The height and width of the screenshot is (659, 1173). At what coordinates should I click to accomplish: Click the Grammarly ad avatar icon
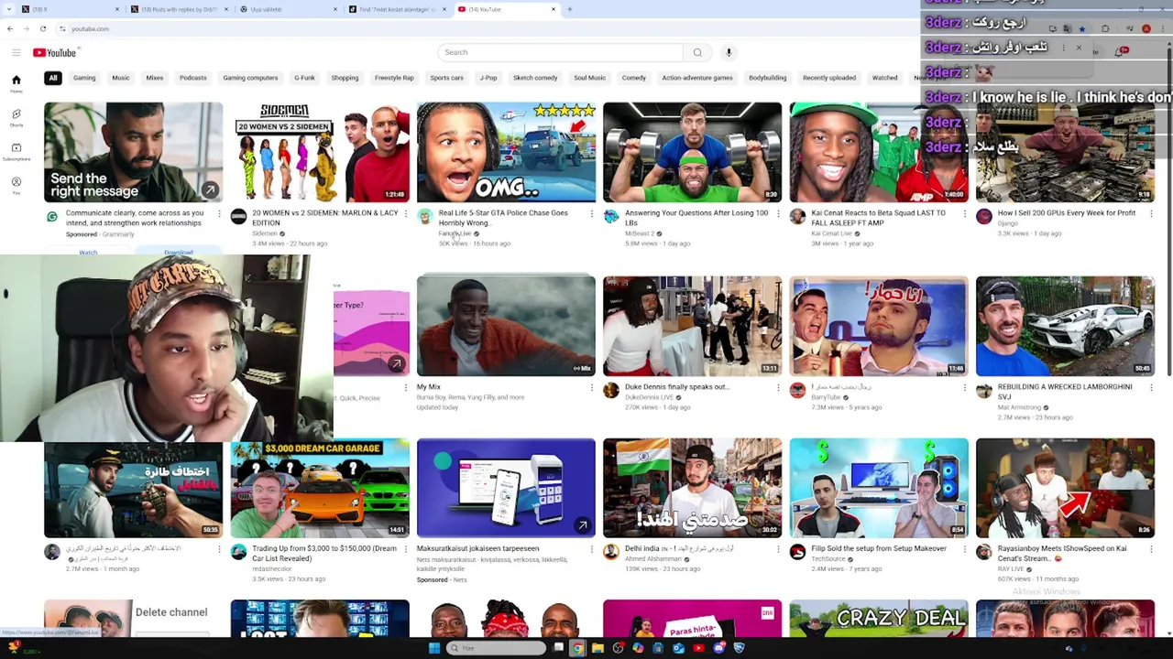pyautogui.click(x=52, y=217)
